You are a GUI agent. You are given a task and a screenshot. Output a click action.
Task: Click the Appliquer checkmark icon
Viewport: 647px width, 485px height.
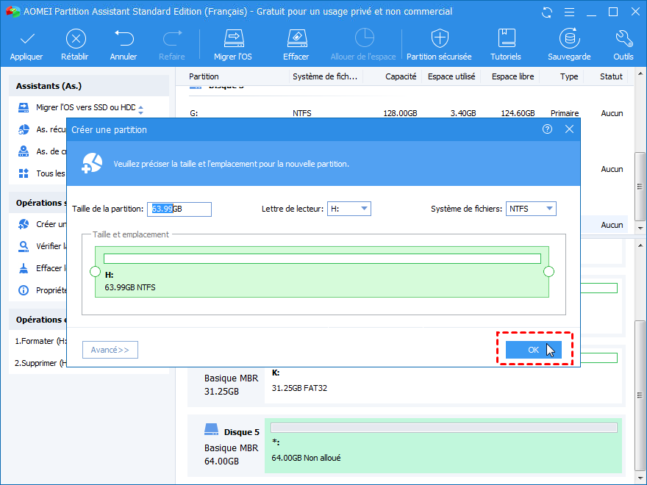coord(27,39)
